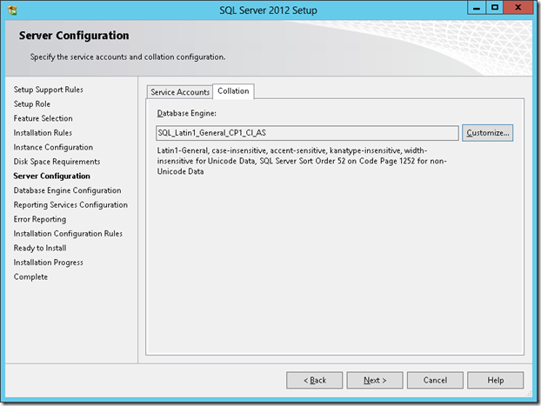Click the Latin1-General collation description text

click(302, 161)
